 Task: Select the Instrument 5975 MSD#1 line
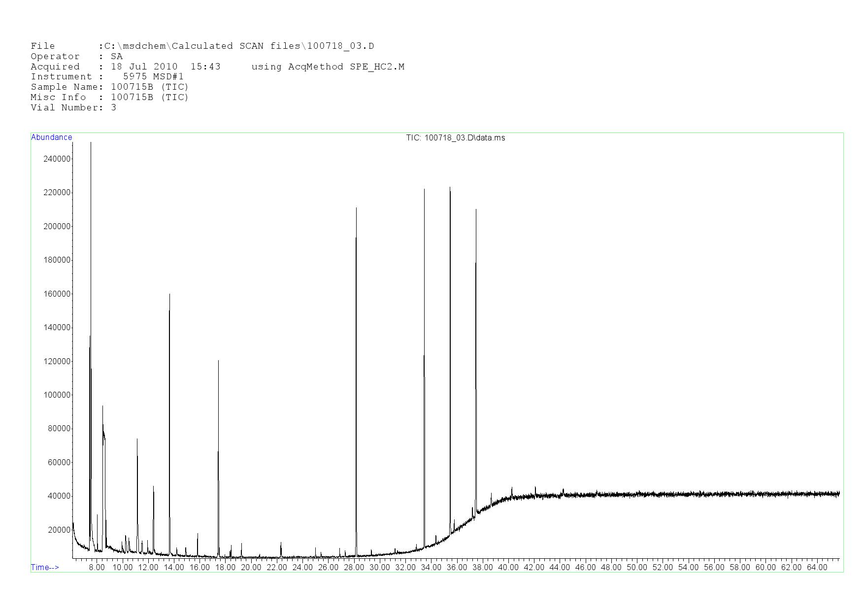click(107, 77)
